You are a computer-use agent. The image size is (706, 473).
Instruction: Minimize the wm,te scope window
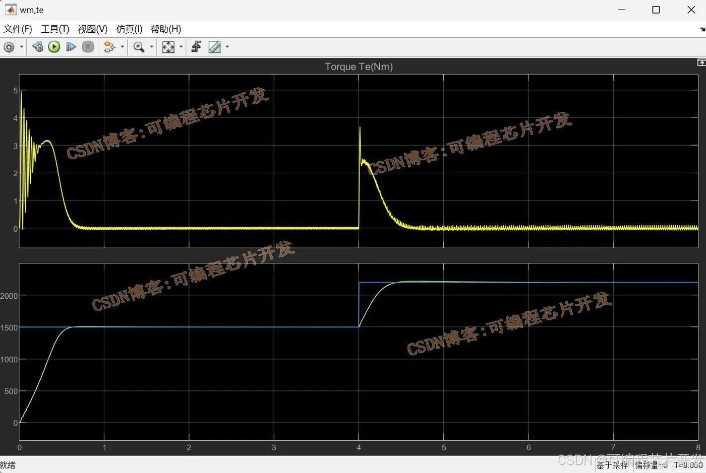click(621, 10)
